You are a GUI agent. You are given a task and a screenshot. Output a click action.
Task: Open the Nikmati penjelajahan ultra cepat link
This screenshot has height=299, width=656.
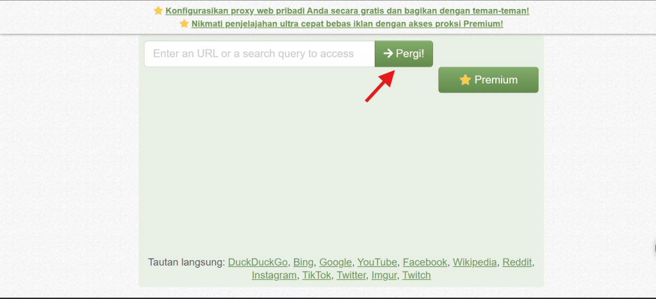click(x=347, y=24)
